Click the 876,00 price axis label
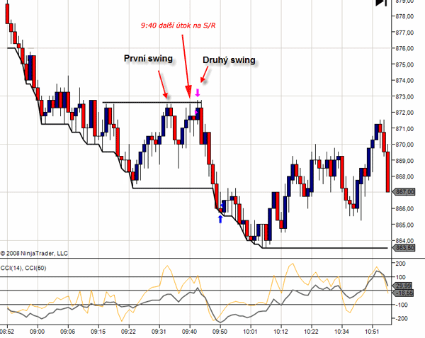This screenshot has width=425, height=338. [x=404, y=48]
